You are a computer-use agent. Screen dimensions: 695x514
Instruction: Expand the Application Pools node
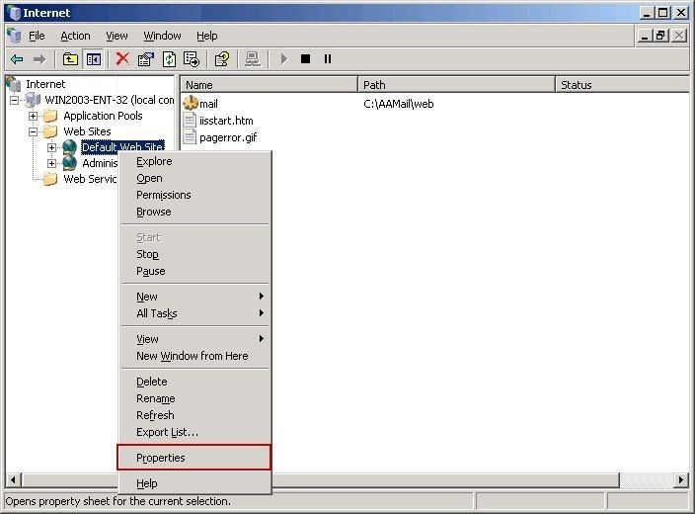tap(33, 116)
